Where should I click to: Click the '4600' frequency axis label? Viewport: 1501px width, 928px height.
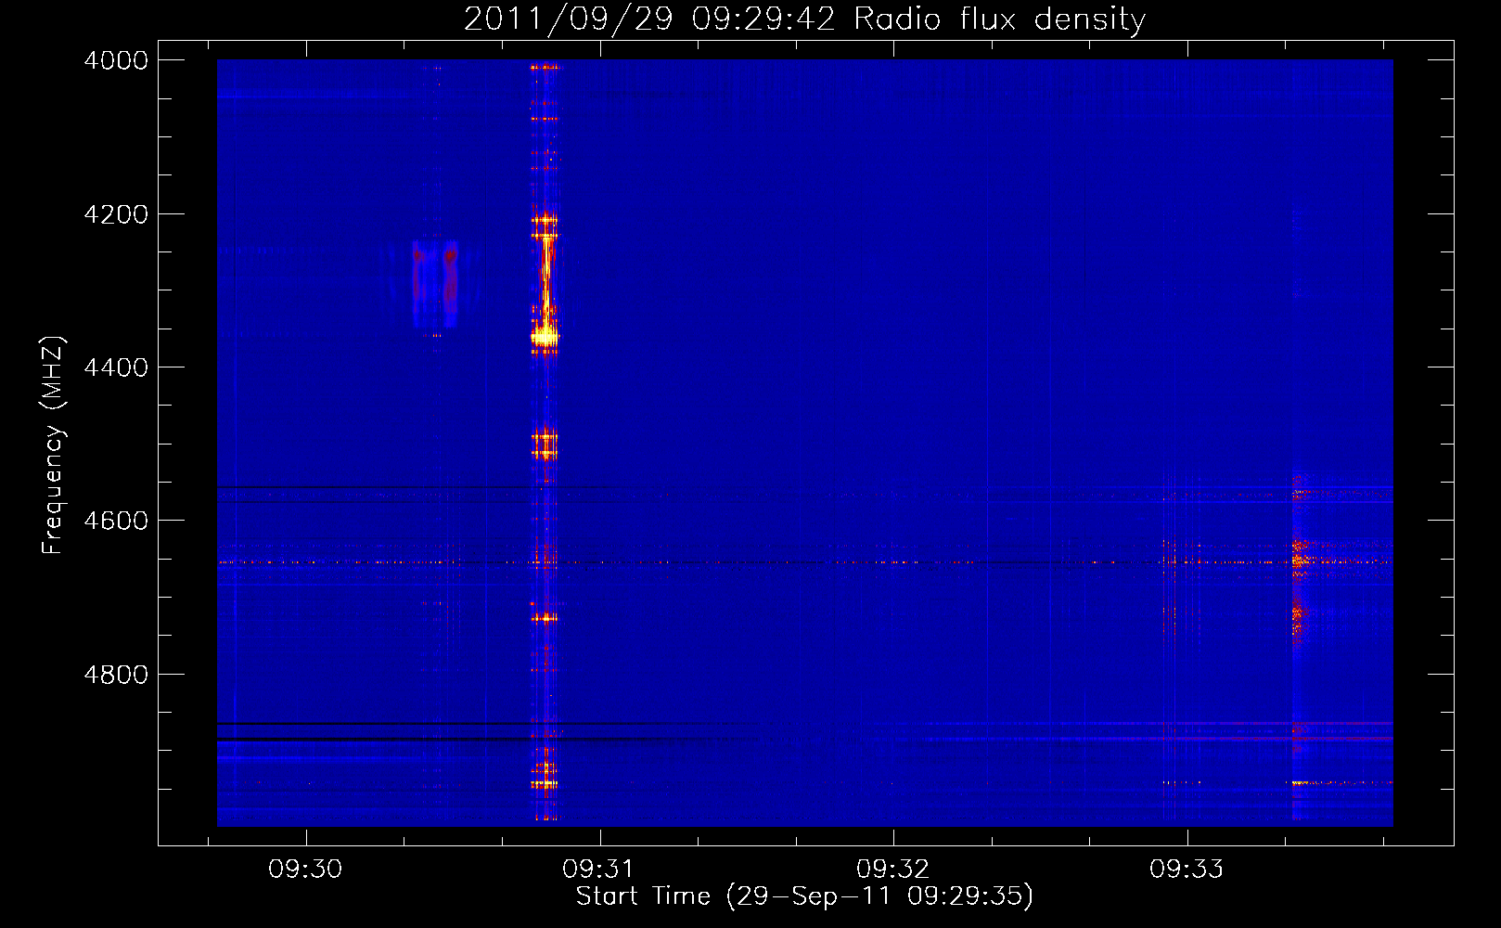(x=116, y=521)
